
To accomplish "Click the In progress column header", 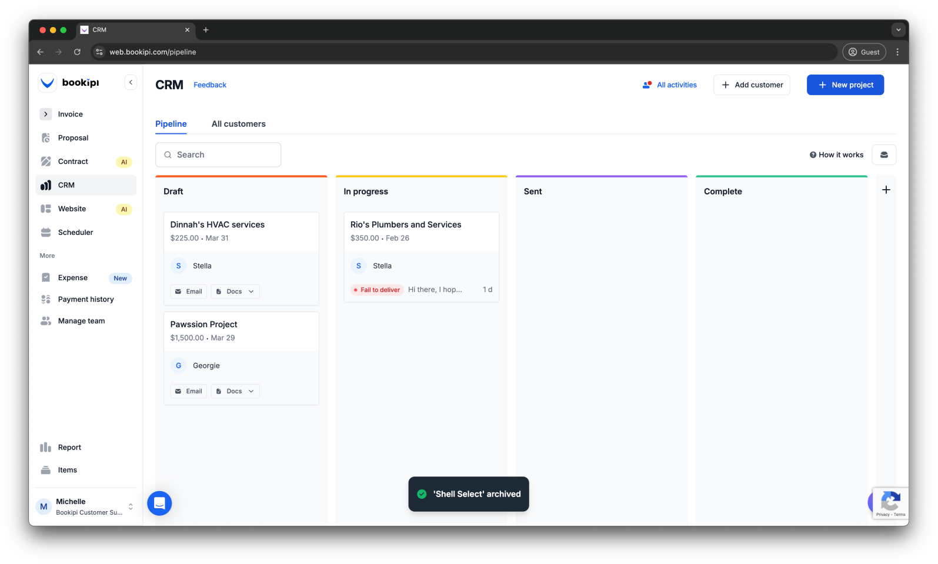I will point(366,192).
